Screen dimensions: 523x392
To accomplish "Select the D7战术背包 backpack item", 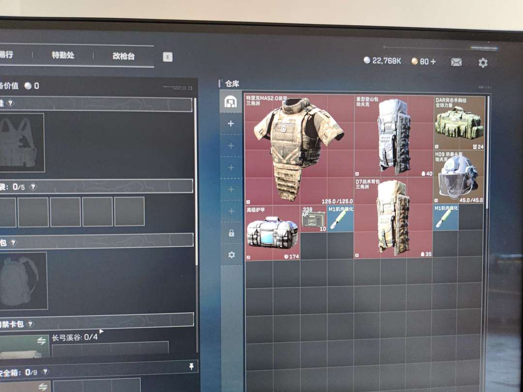I will pos(394,218).
